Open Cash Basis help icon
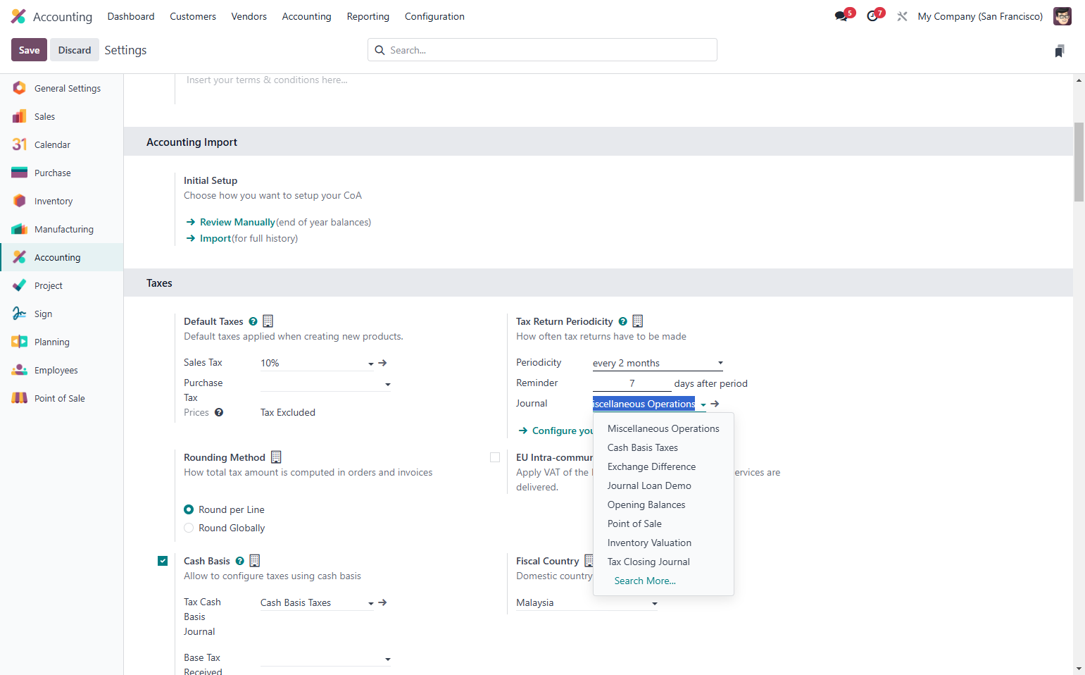 (x=239, y=561)
